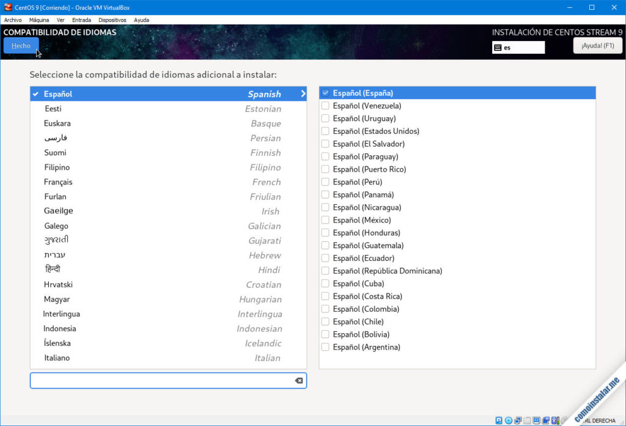This screenshot has height=426, width=626.
Task: Clear the search field with the erase icon
Action: pos(298,380)
